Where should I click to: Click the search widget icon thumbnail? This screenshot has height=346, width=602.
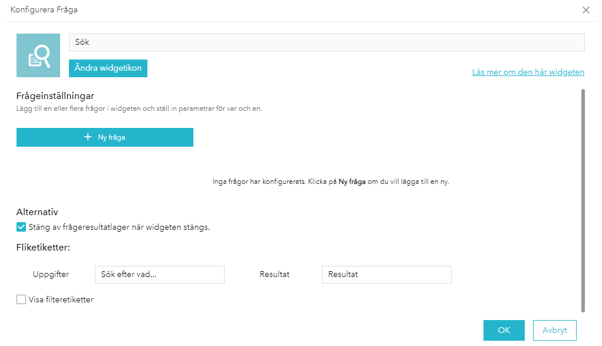38,55
